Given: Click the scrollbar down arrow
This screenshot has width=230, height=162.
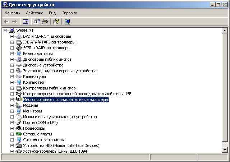Looking at the screenshot, I should tap(225, 150).
